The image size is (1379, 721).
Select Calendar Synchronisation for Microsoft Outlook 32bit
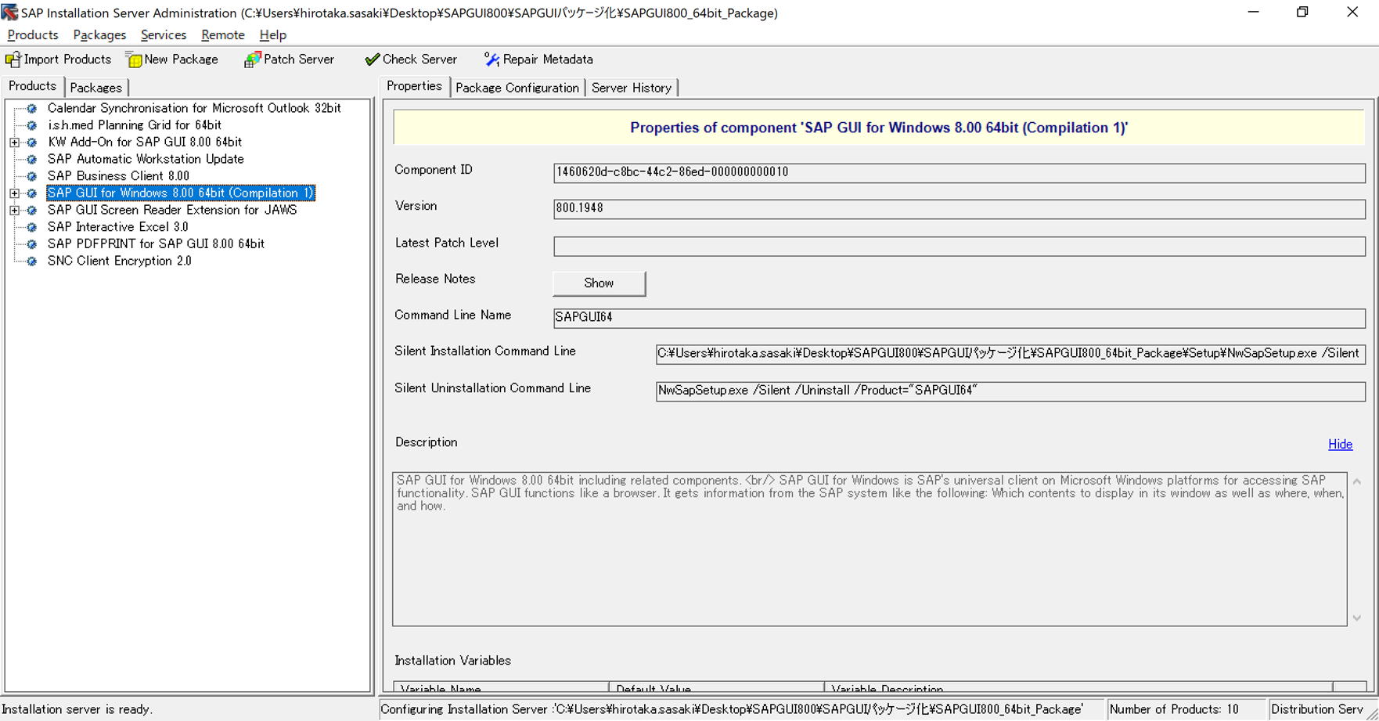pos(194,109)
